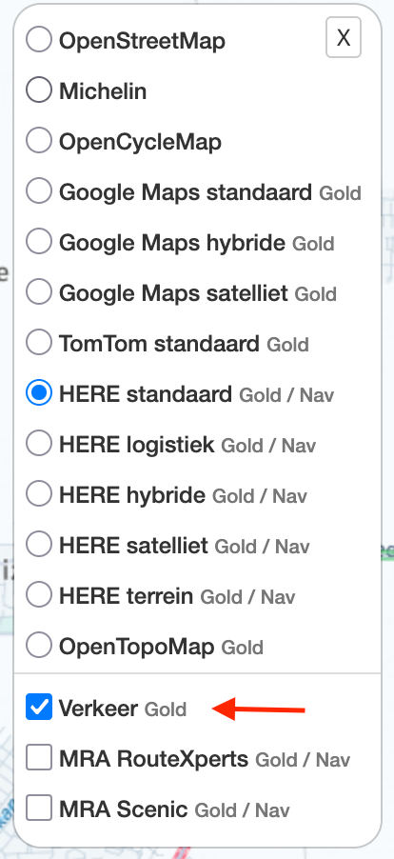Switch to OpenTopoMap layer
The height and width of the screenshot is (859, 394).
39,645
